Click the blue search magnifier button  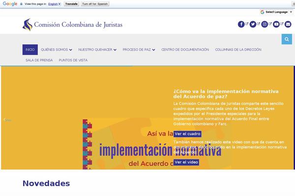(287, 39)
